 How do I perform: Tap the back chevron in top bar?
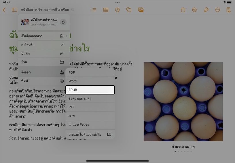point(4,10)
